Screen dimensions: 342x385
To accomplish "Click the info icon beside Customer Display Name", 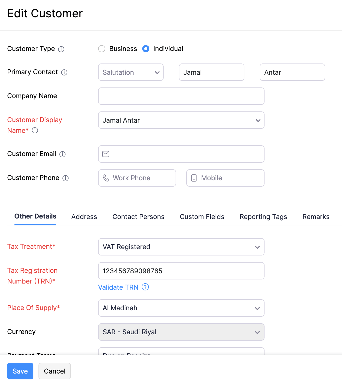I will [x=35, y=131].
